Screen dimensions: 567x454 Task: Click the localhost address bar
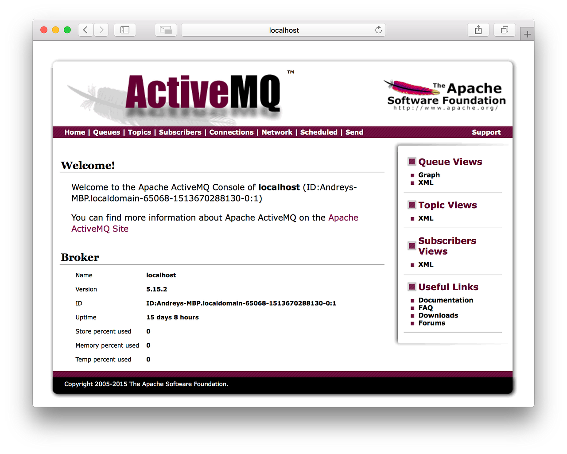283,30
